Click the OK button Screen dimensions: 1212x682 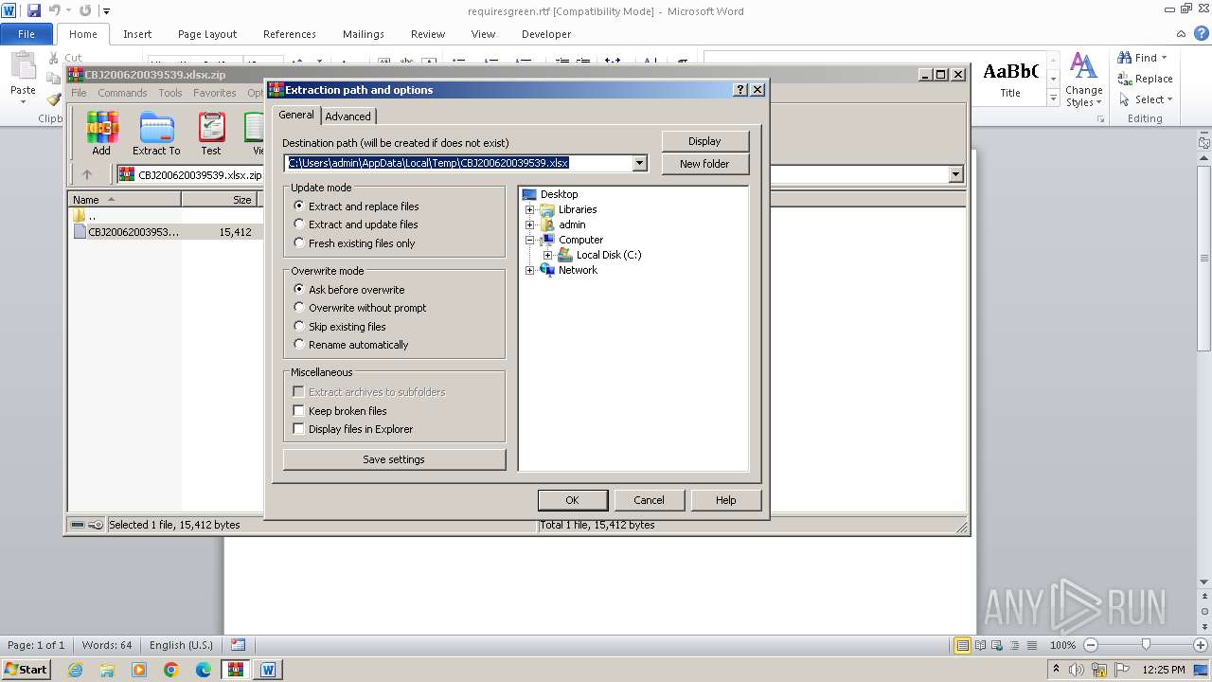click(x=572, y=500)
